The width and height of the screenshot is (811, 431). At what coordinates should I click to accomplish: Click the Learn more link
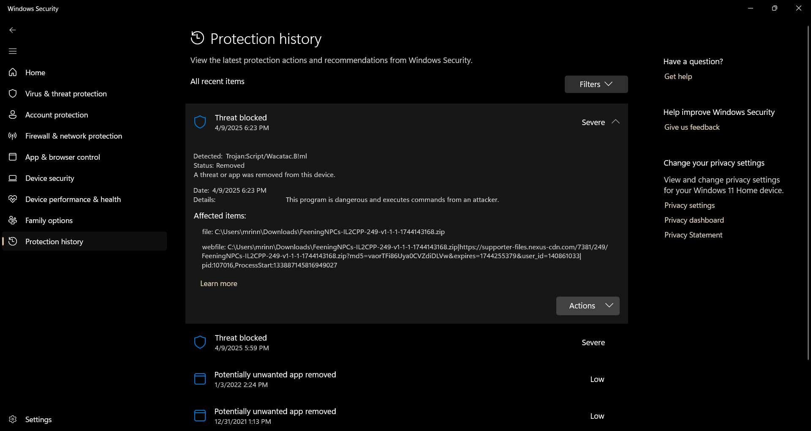click(x=218, y=284)
